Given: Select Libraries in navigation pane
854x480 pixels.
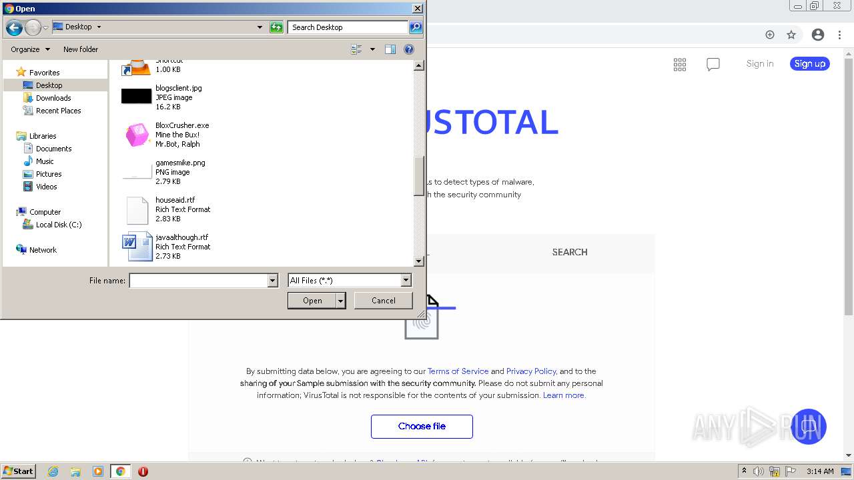Looking at the screenshot, I should pos(43,136).
